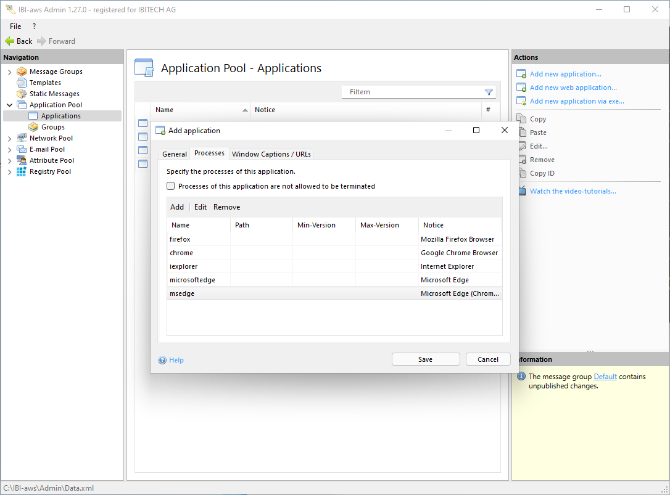Click the filter funnel icon
670x495 pixels.
(489, 92)
